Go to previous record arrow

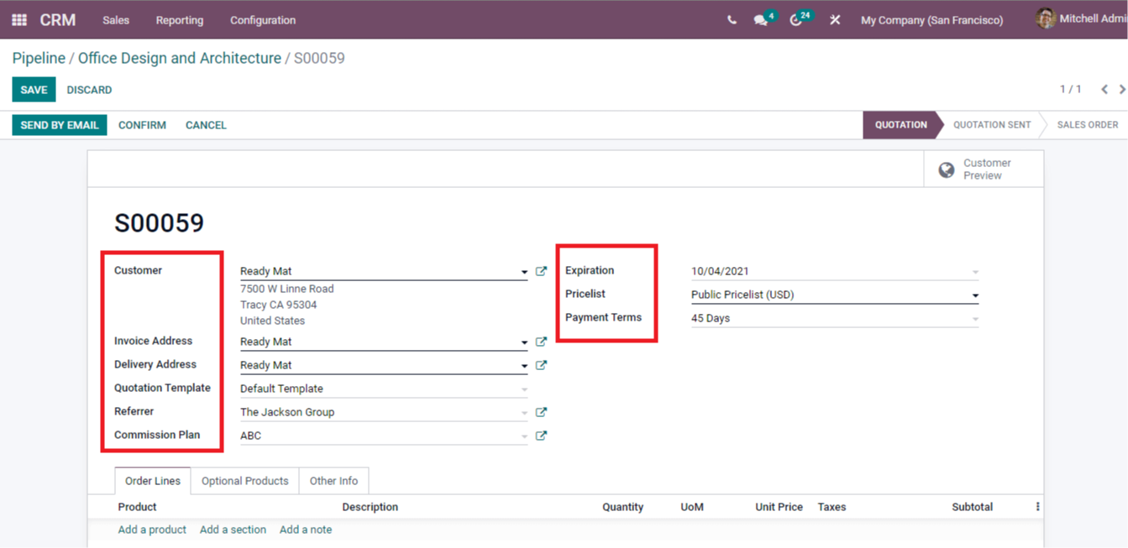click(x=1104, y=90)
